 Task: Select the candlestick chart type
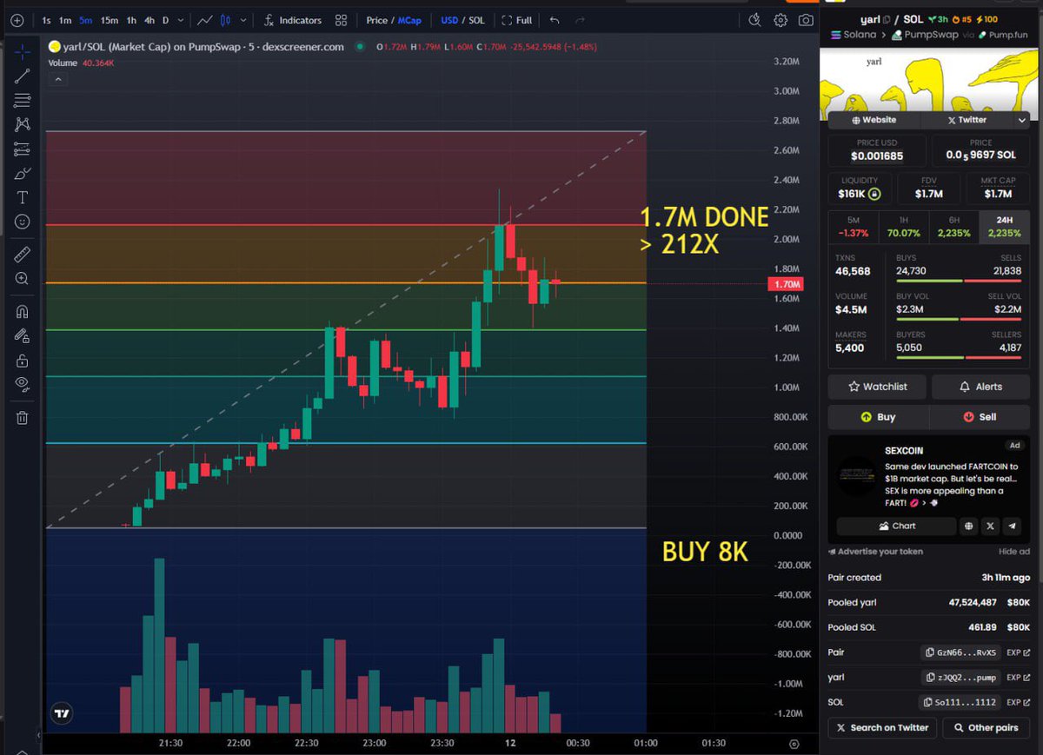[x=226, y=20]
